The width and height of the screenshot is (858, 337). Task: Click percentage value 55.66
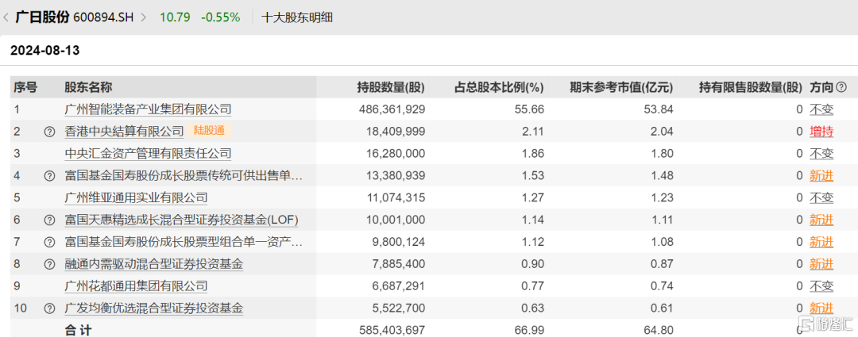[x=531, y=109]
